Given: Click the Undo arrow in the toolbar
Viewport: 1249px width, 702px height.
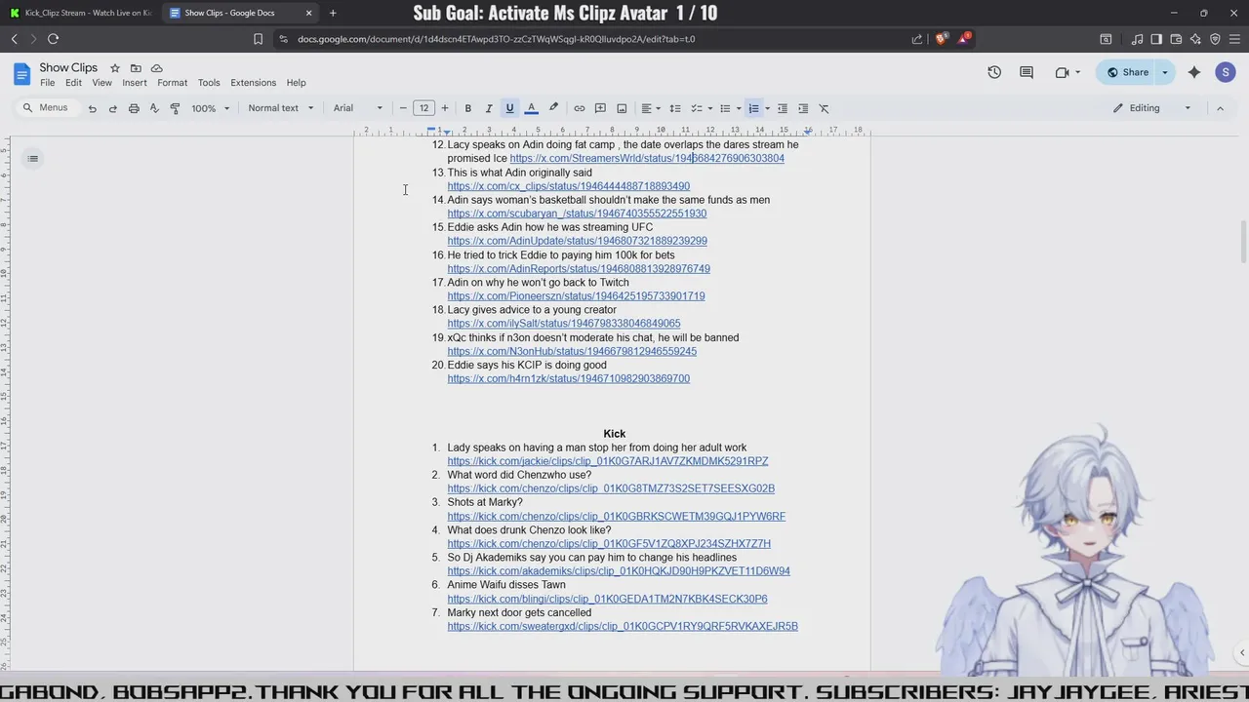Looking at the screenshot, I should [92, 108].
